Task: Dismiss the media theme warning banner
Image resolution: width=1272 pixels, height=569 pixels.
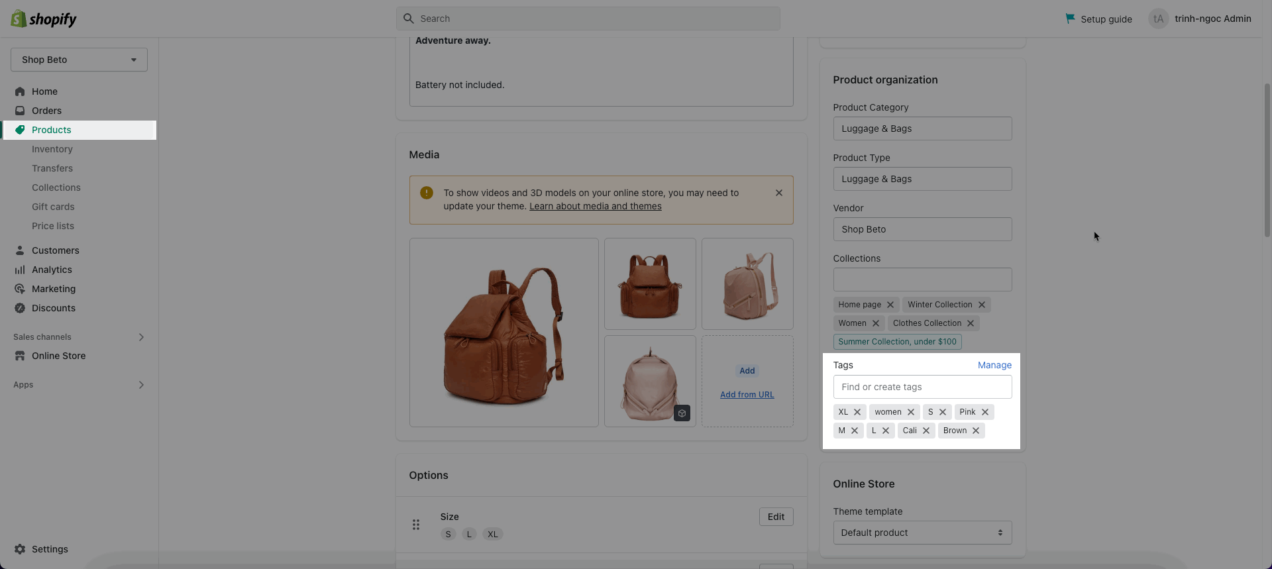Action: 779,193
